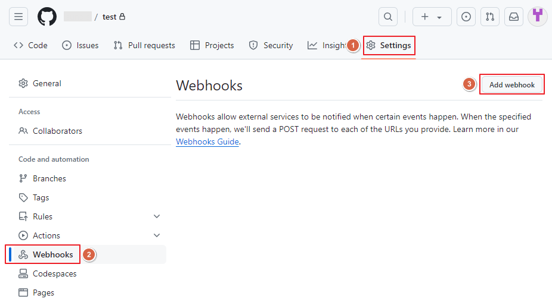Click the Rules icon in sidebar

pyautogui.click(x=23, y=216)
